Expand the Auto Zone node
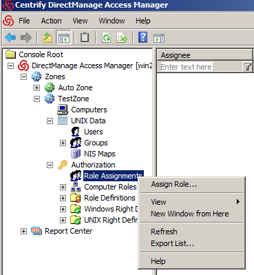The height and width of the screenshot is (275, 254). pos(36,88)
